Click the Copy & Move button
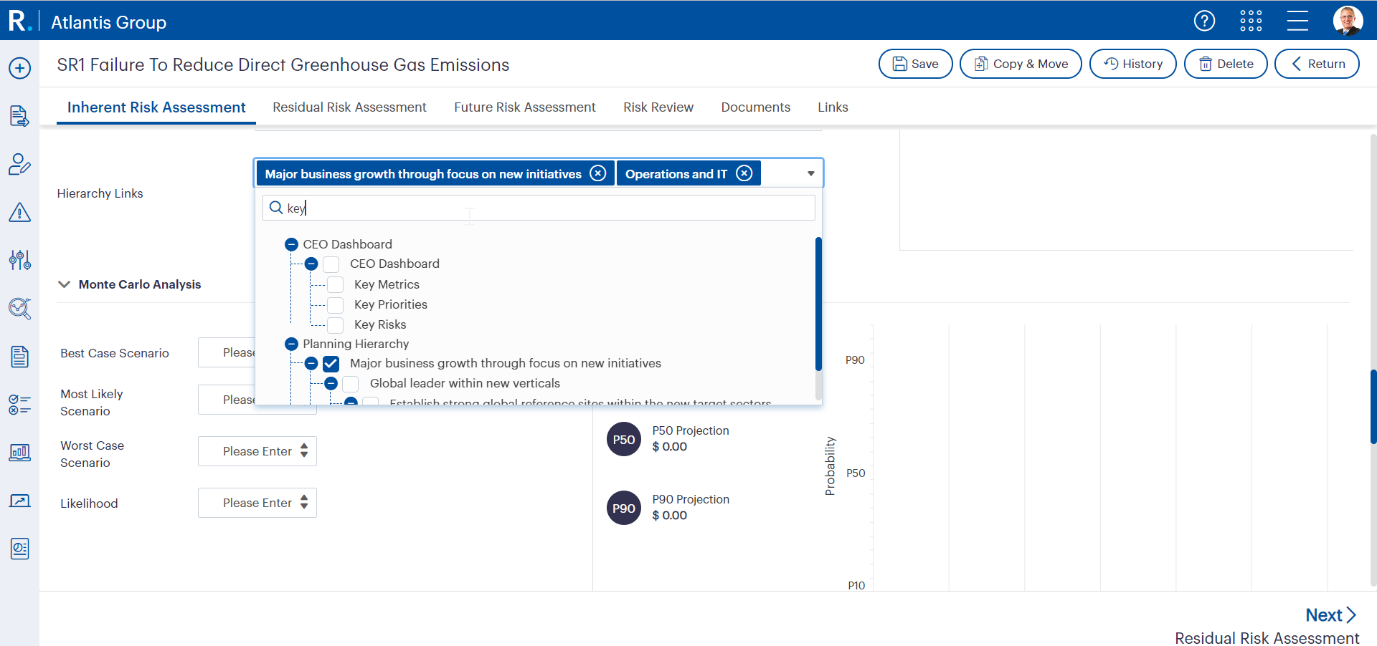Image resolution: width=1377 pixels, height=646 pixels. pos(1021,64)
